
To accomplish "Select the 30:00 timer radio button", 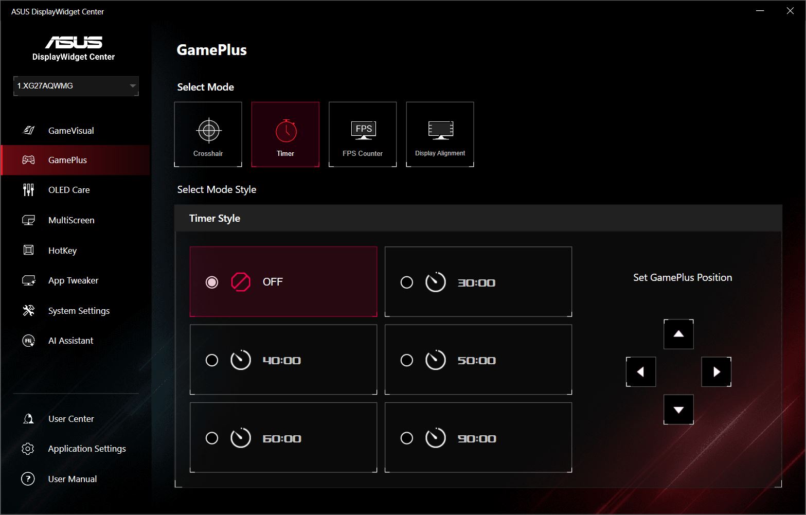I will point(407,282).
